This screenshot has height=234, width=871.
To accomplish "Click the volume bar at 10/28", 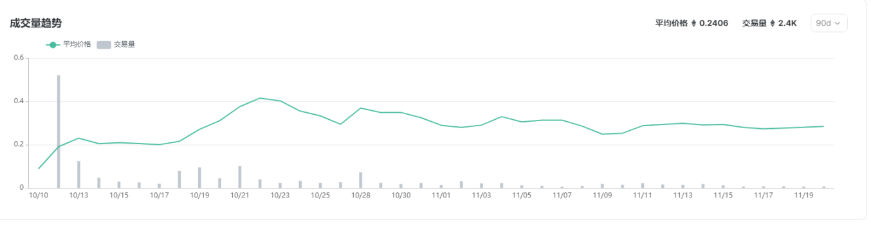I will point(360,180).
